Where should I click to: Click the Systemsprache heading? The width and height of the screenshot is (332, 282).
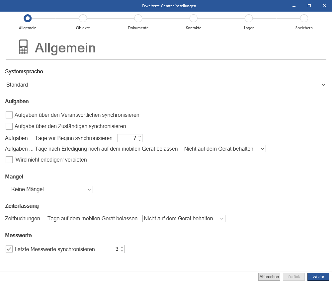pyautogui.click(x=24, y=72)
